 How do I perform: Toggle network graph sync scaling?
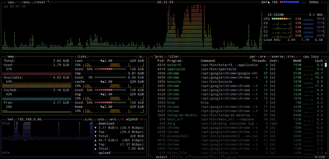pyautogui.click(x=88, y=119)
